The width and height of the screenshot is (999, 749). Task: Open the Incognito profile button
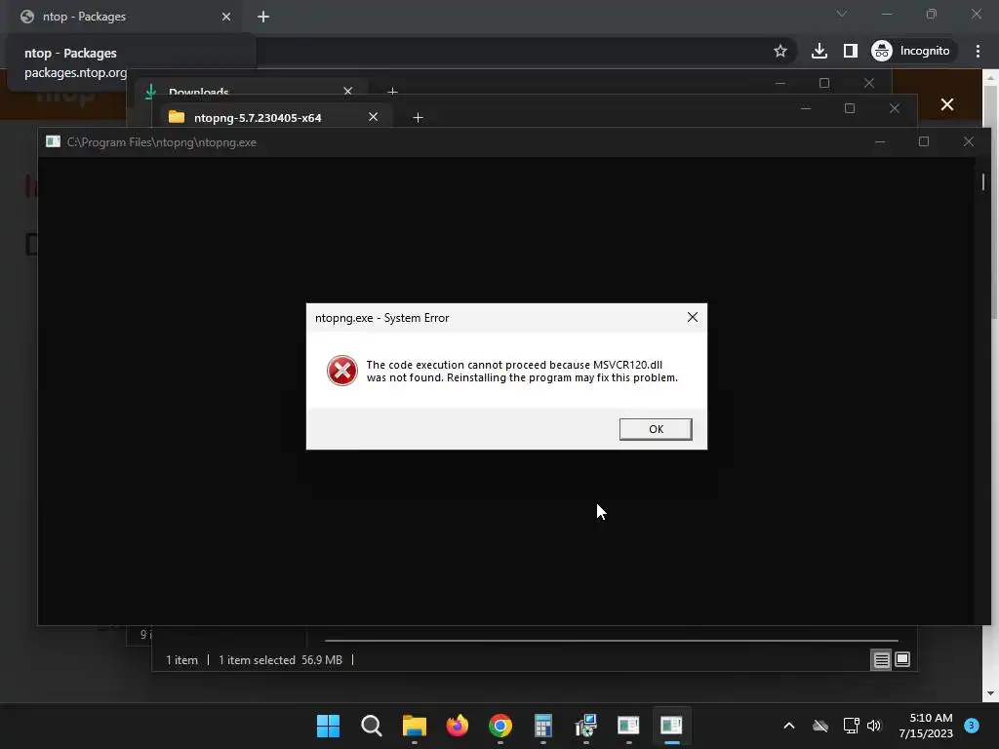click(x=912, y=51)
